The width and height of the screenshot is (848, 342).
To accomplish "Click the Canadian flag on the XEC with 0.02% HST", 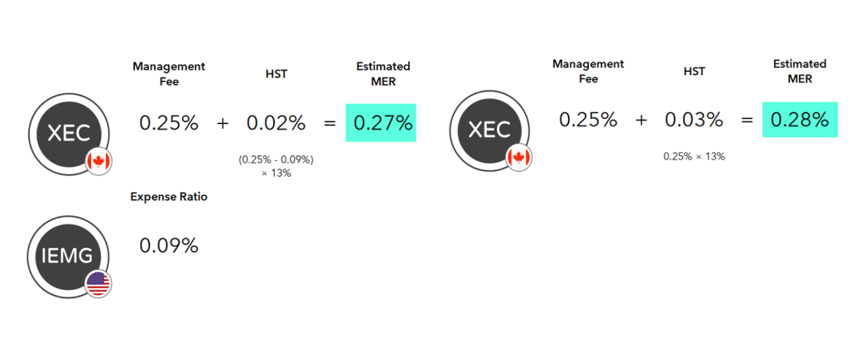I will 99,162.
